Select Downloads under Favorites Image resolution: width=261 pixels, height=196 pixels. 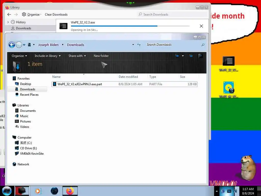[x=28, y=89]
